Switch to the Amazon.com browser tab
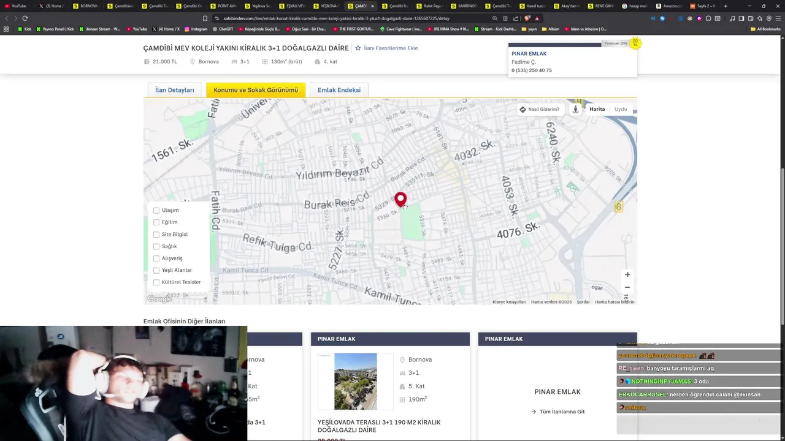This screenshot has height=441, width=785. point(670,6)
